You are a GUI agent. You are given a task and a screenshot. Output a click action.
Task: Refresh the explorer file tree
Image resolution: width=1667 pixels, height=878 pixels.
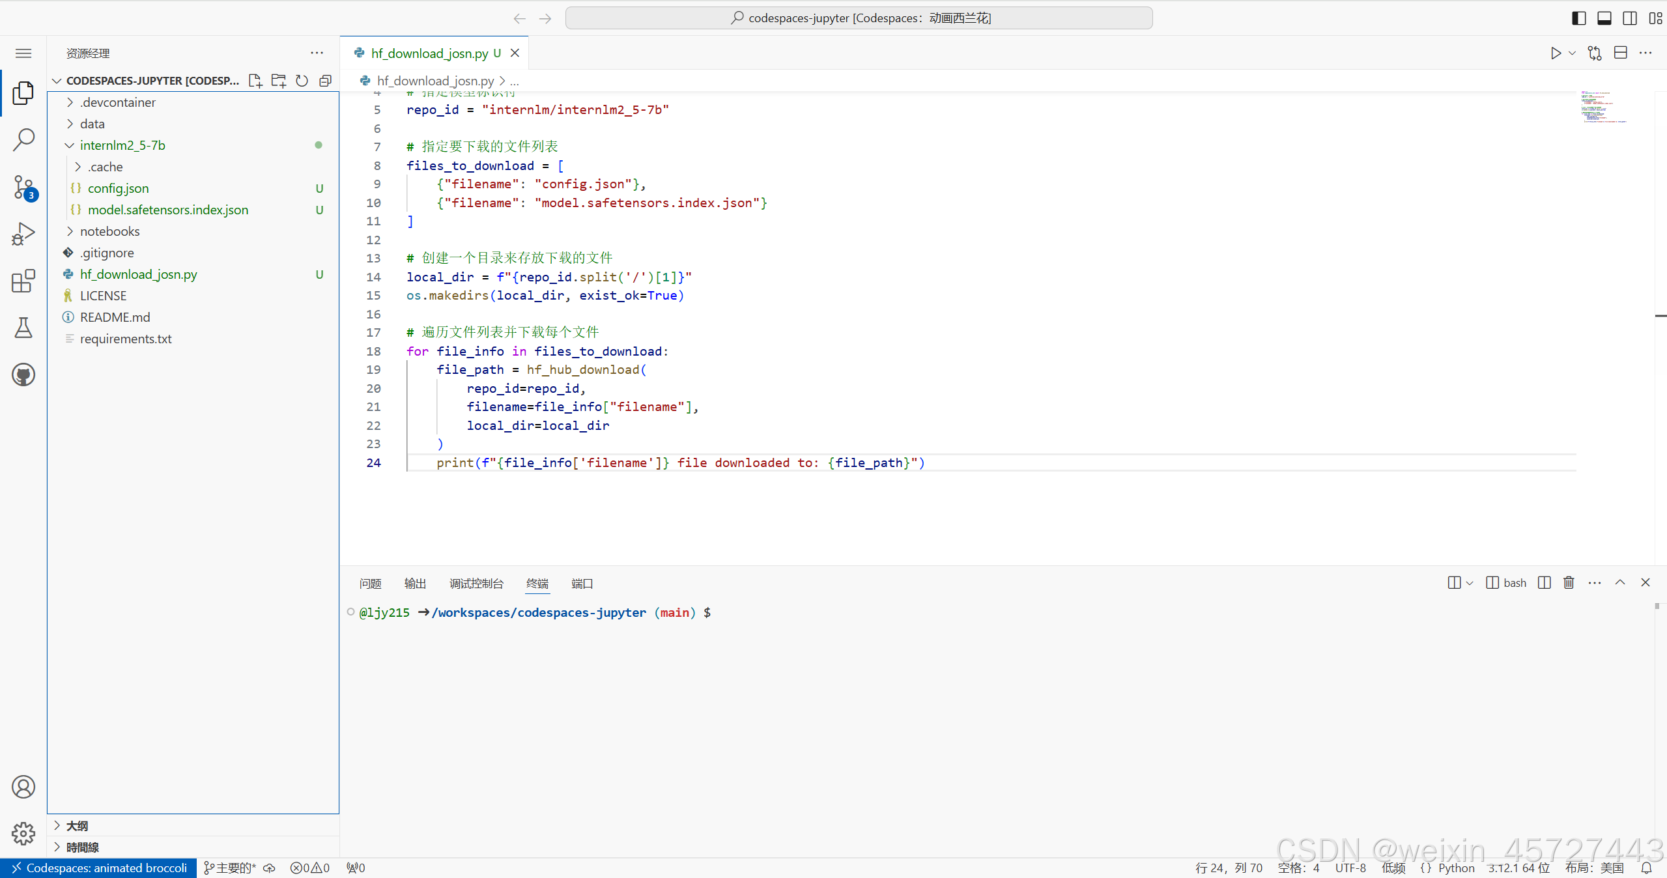coord(302,81)
